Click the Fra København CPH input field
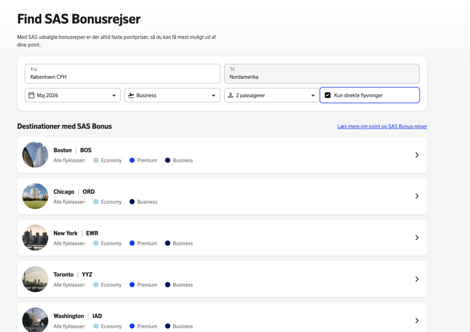Screen dimensions: 470x332 pos(123,73)
